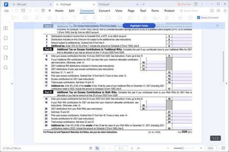Select the Comment ribbon tab

click(x=87, y=11)
